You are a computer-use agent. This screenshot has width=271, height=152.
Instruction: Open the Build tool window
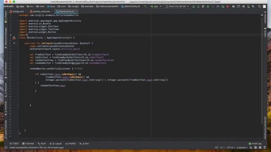pyautogui.click(x=41, y=144)
